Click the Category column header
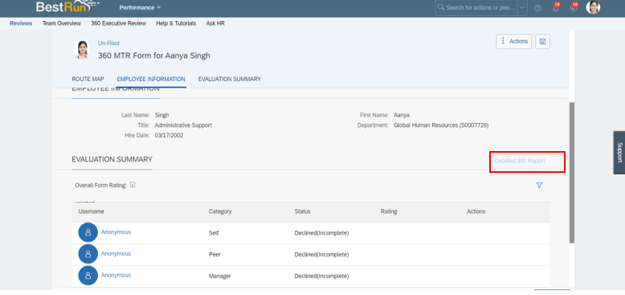This screenshot has height=295, width=625. (x=220, y=211)
